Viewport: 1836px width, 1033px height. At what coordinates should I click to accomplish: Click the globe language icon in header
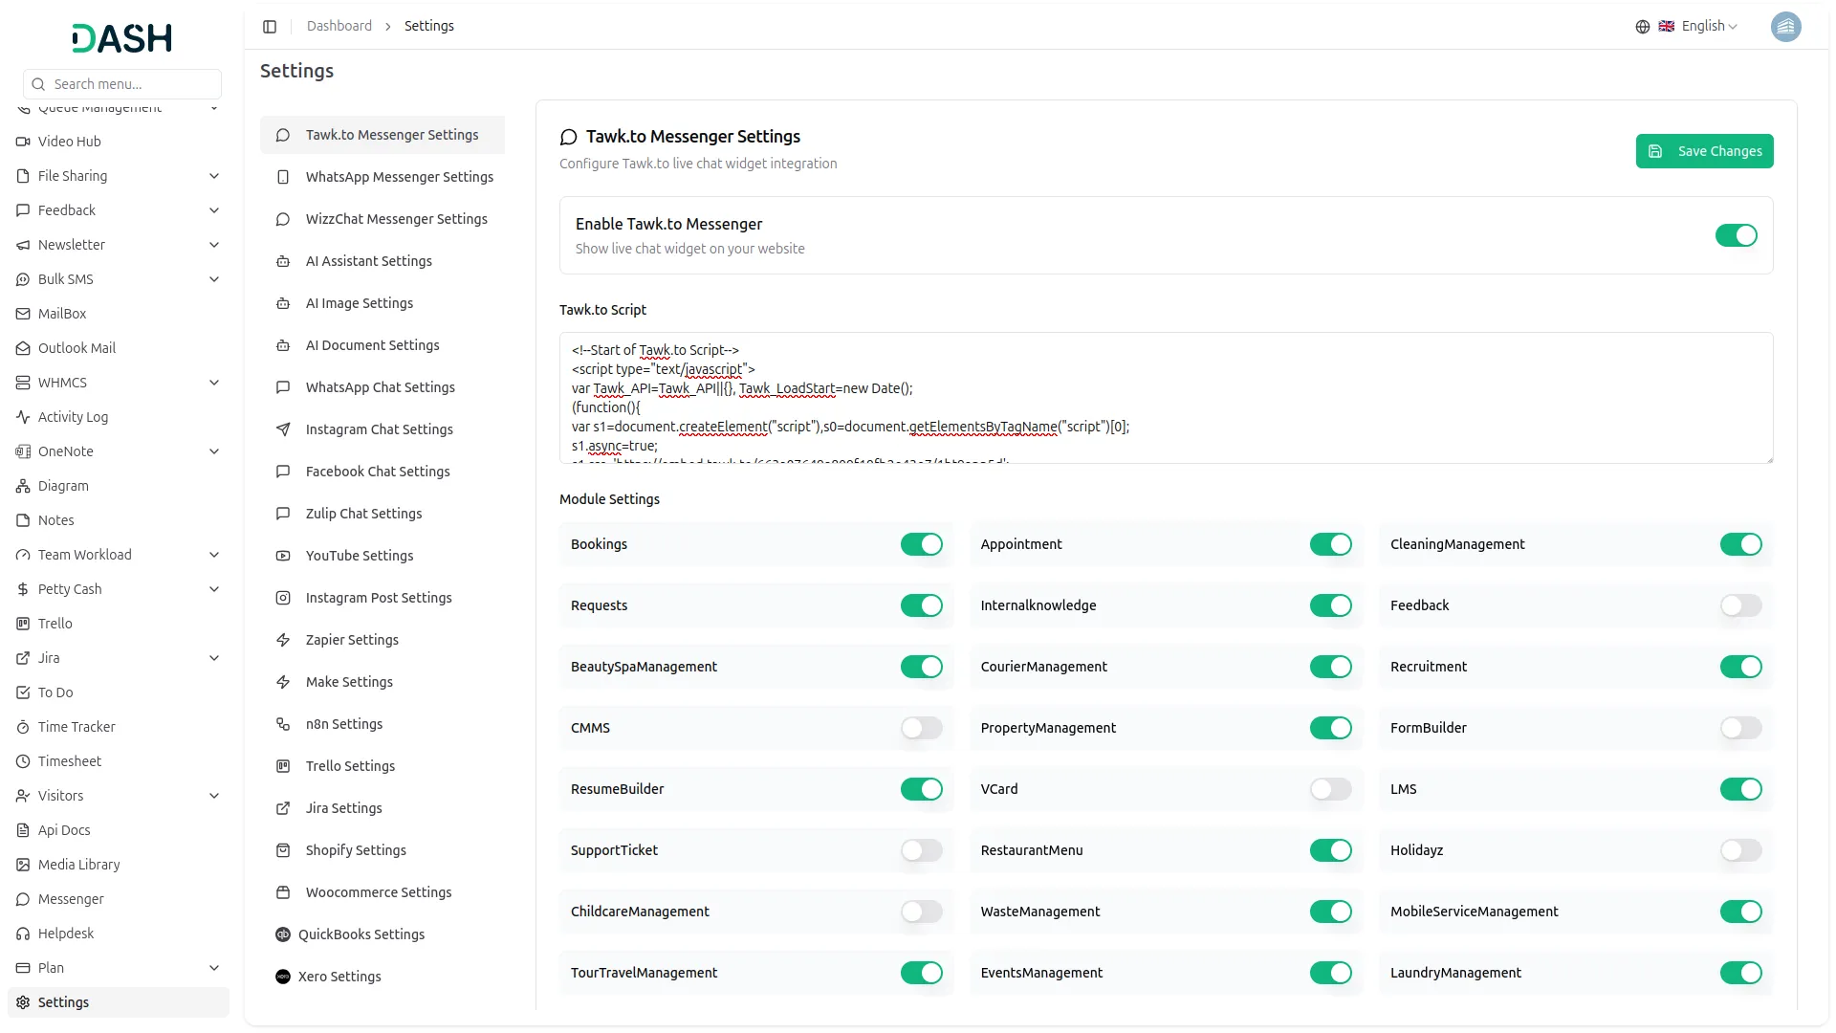1642,27
